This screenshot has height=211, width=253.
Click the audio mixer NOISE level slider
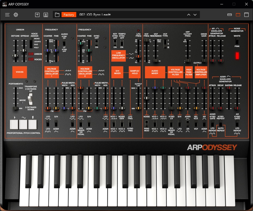tap(147, 98)
